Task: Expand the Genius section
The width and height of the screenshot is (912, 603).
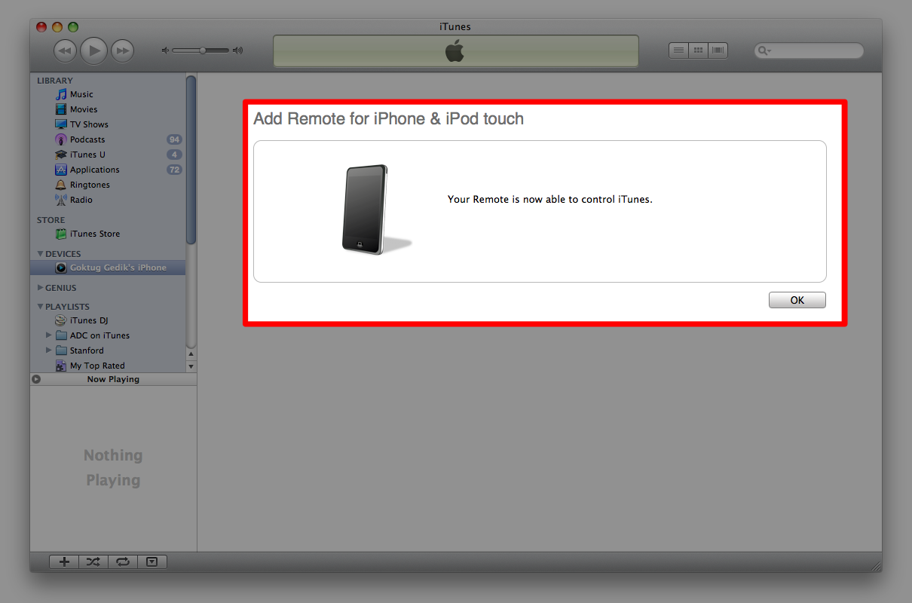Action: [x=41, y=288]
